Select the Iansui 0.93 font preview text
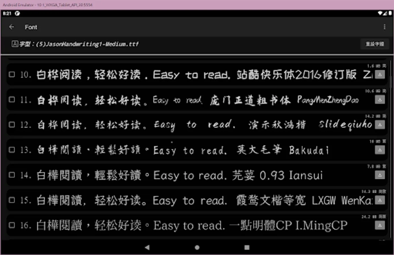The image size is (394, 255). coord(180,175)
